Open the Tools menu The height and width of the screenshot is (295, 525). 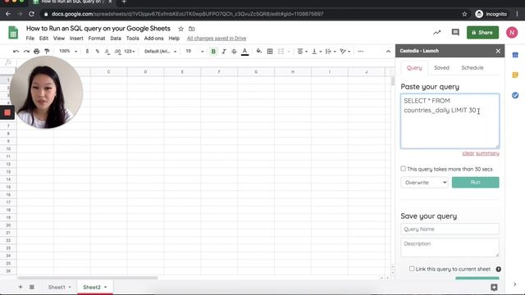(x=133, y=39)
